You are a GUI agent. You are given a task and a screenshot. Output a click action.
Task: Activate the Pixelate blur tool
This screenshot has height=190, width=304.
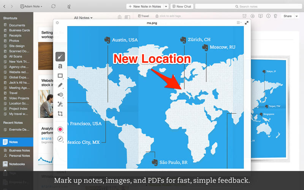pos(60,104)
